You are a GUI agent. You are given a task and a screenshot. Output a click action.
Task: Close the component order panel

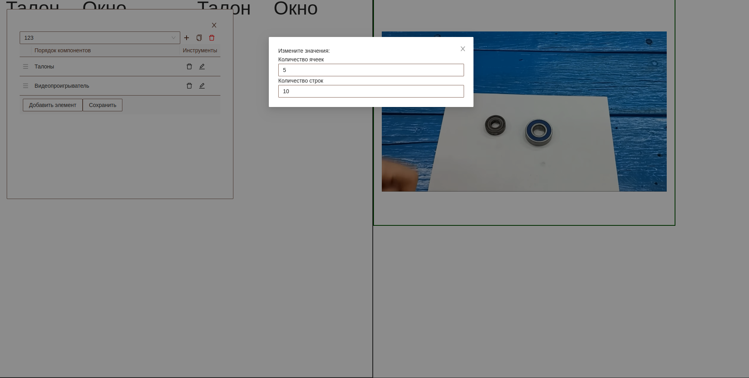(x=214, y=25)
